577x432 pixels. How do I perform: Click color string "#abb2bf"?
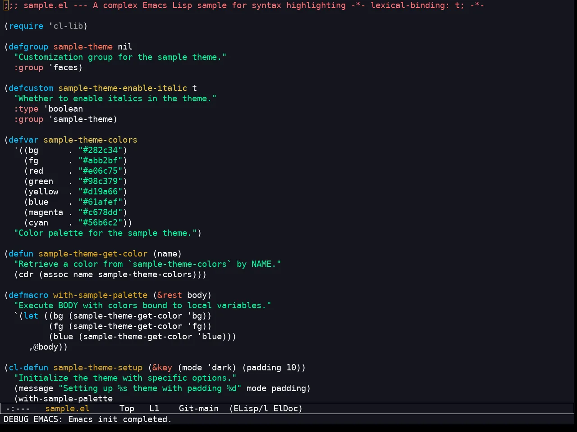pyautogui.click(x=100, y=161)
